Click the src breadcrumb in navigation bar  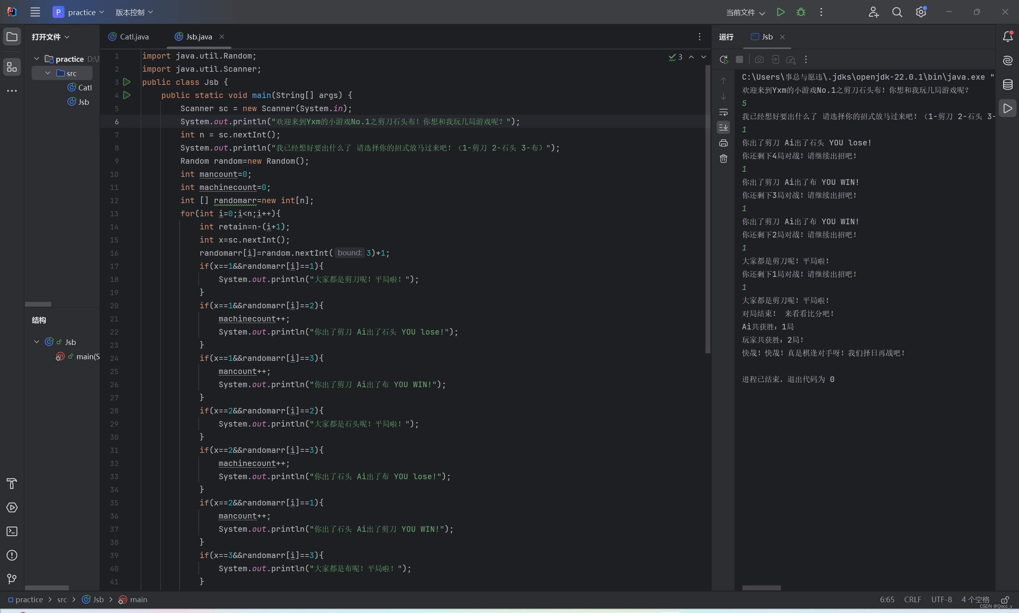62,599
